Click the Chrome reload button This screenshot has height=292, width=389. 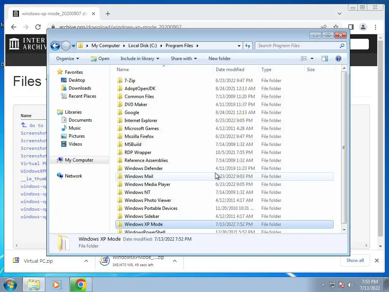coord(38,27)
